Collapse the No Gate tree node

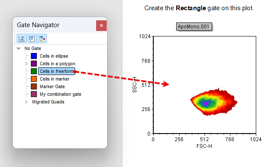point(19,48)
